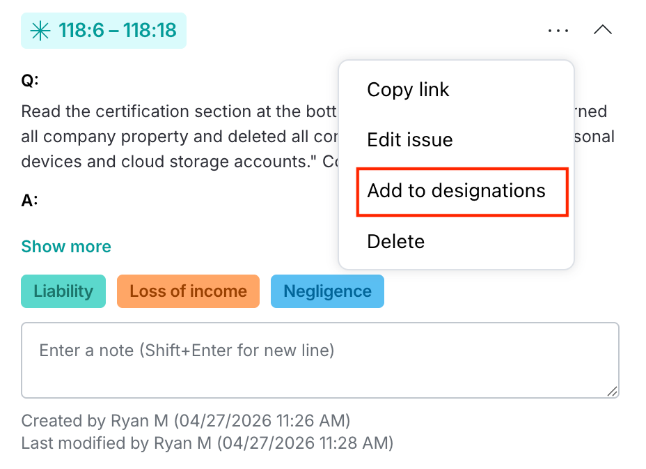Click the Last modified by Ryan M line
The image size is (646, 469).
[x=207, y=443]
